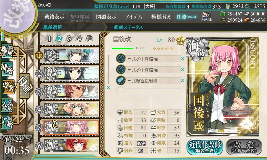
Task: Open the 他 other ships tab
Action: 89,39
